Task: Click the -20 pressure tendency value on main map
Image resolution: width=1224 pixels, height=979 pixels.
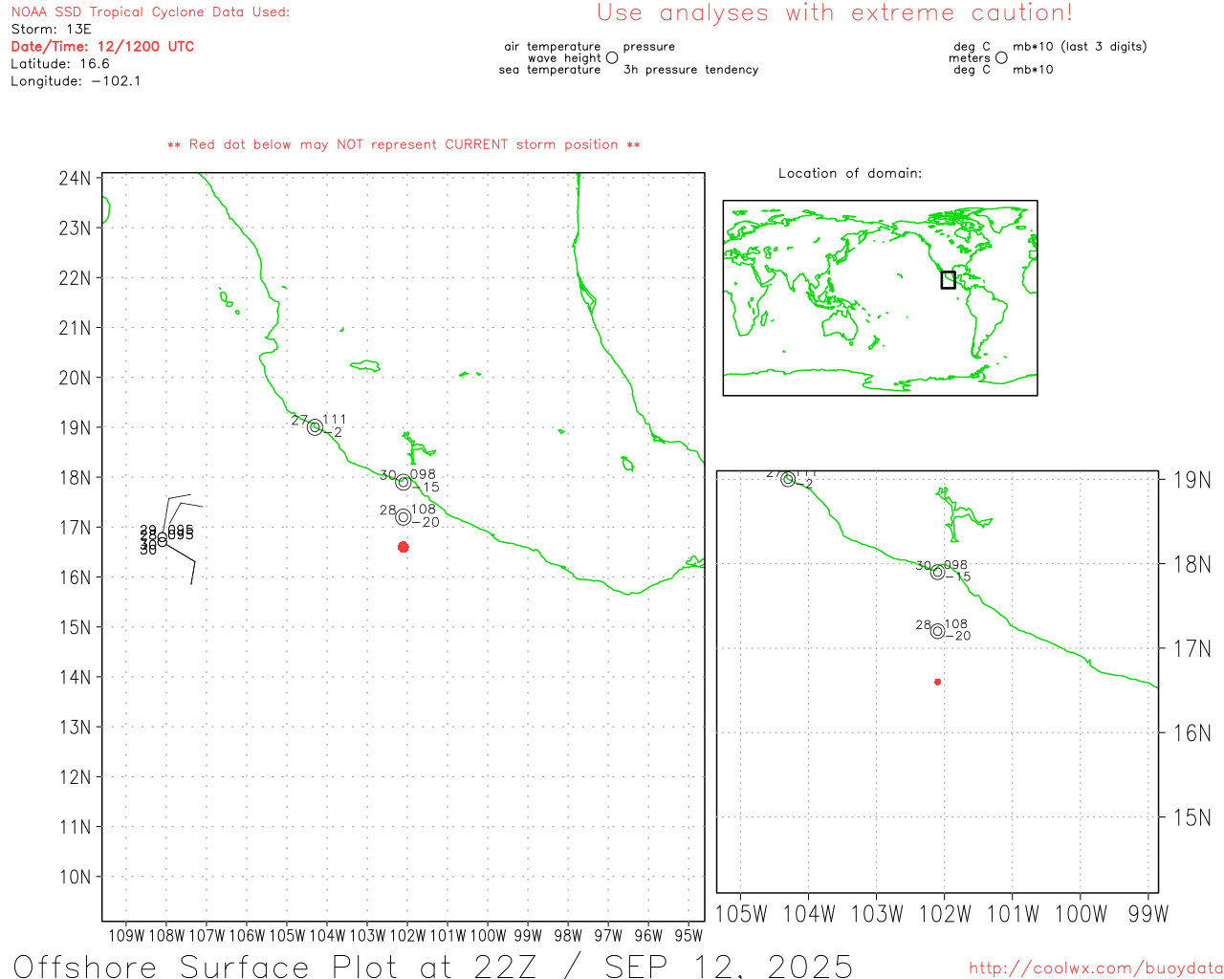Action: pyautogui.click(x=426, y=522)
